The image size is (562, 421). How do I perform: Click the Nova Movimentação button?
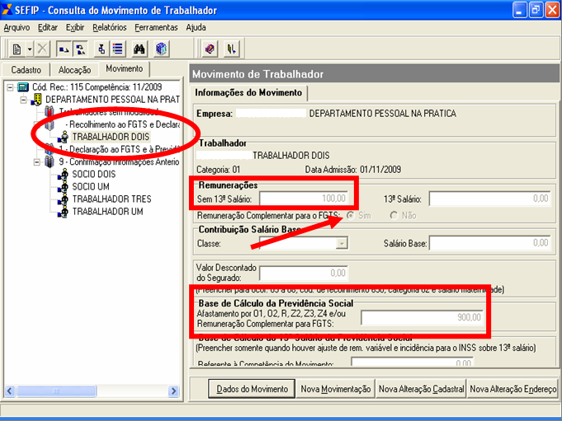(x=336, y=389)
